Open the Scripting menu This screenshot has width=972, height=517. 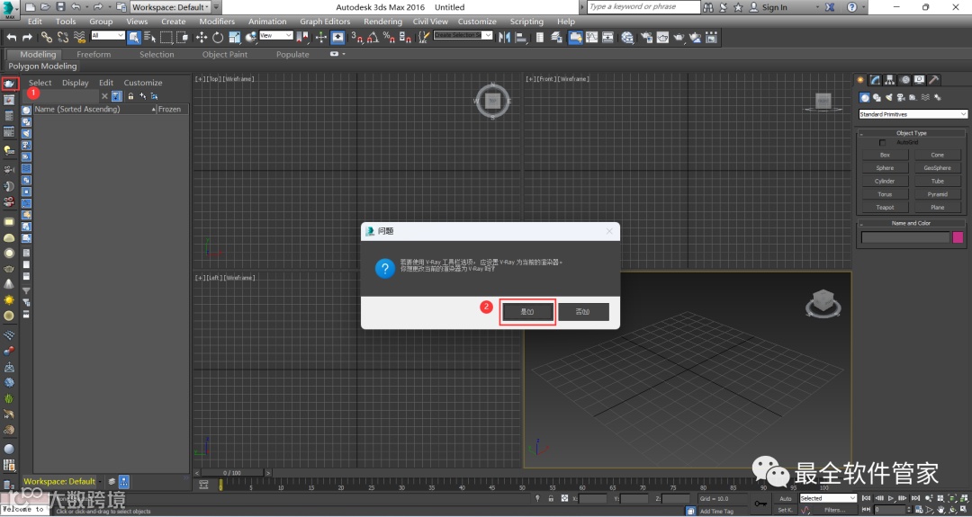526,21
